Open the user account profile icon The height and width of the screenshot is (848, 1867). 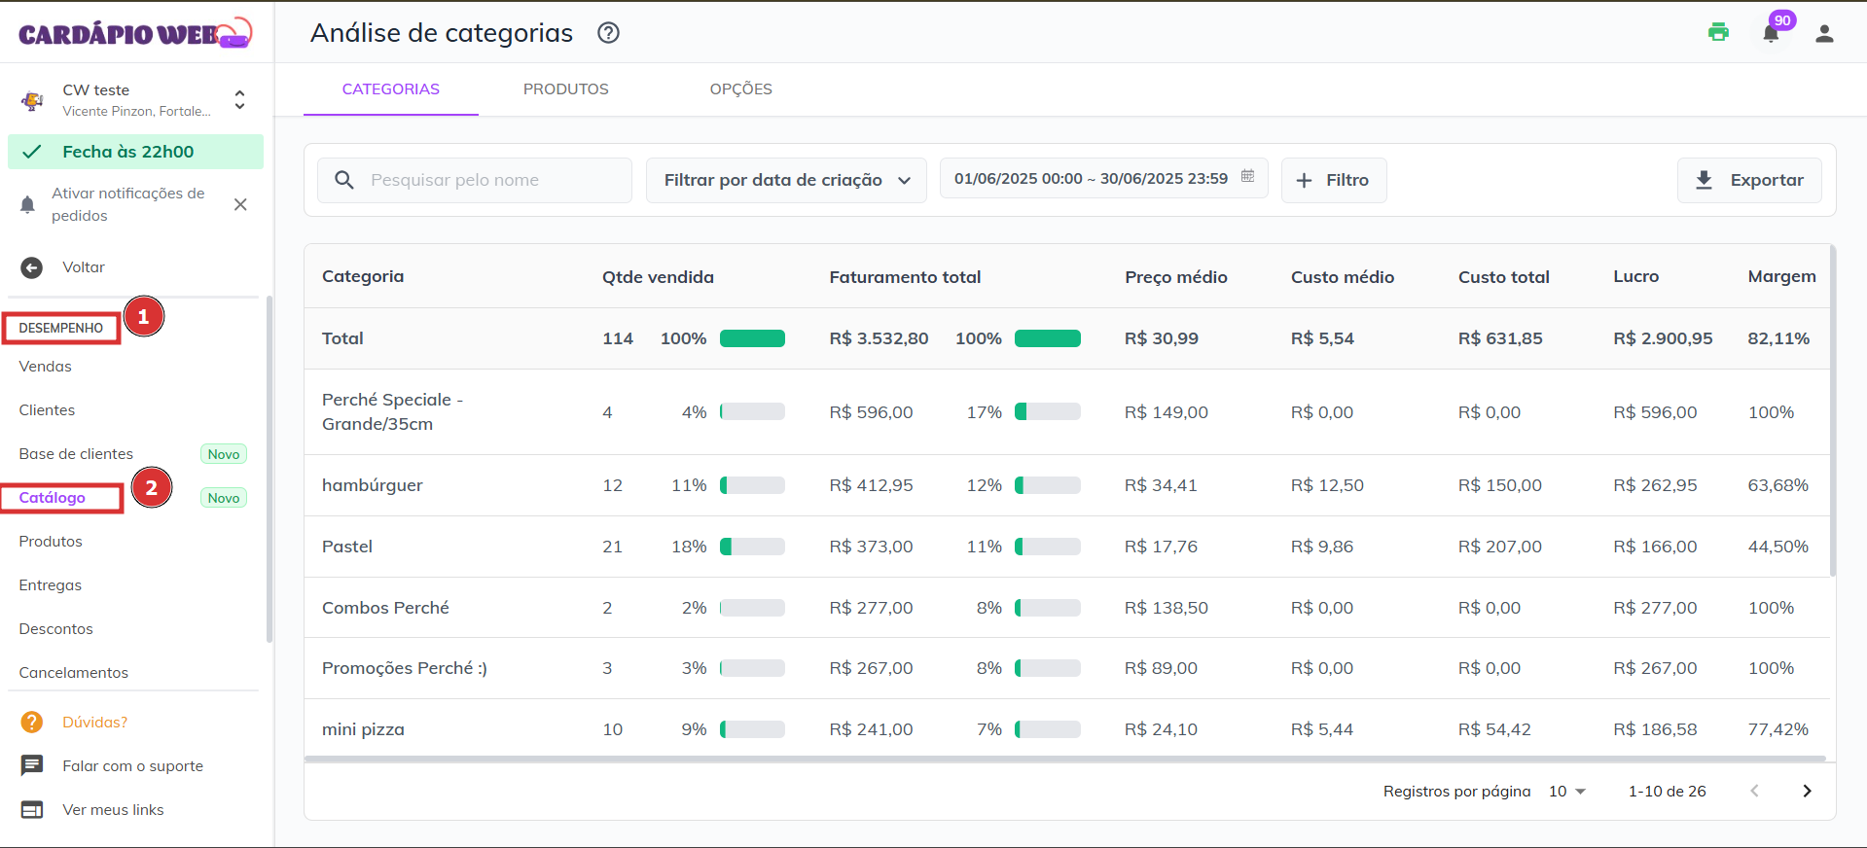pos(1824,34)
